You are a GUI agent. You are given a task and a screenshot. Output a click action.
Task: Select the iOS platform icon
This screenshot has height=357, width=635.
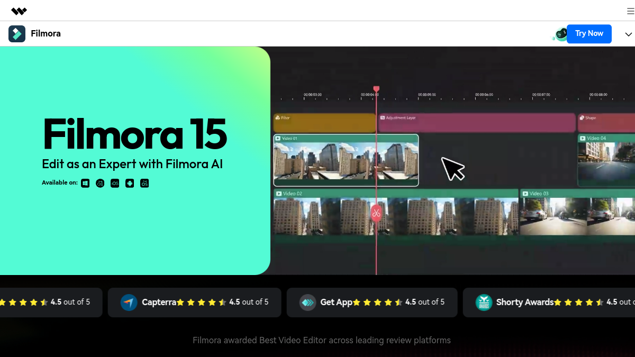115,183
